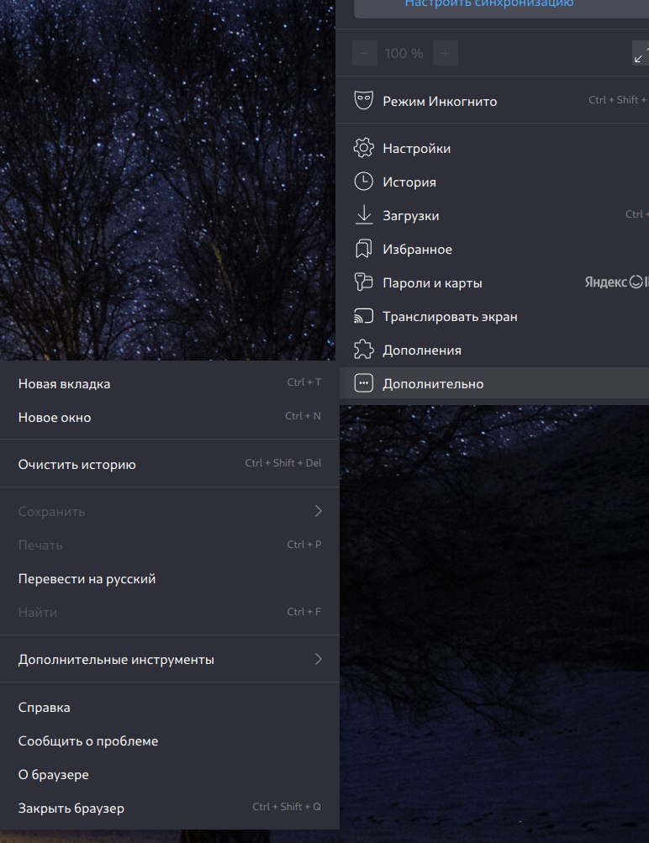The image size is (649, 843).
Task: Click the Settings gear icon
Action: click(x=363, y=148)
